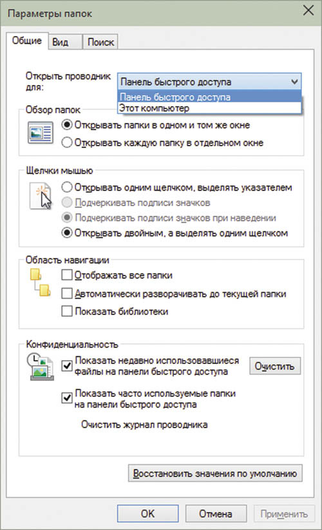
Task: Click the privacy recent files clock icon
Action: [x=40, y=366]
